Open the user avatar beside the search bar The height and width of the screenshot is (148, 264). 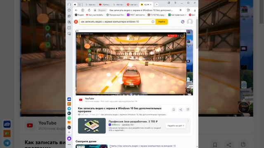tap(190, 21)
